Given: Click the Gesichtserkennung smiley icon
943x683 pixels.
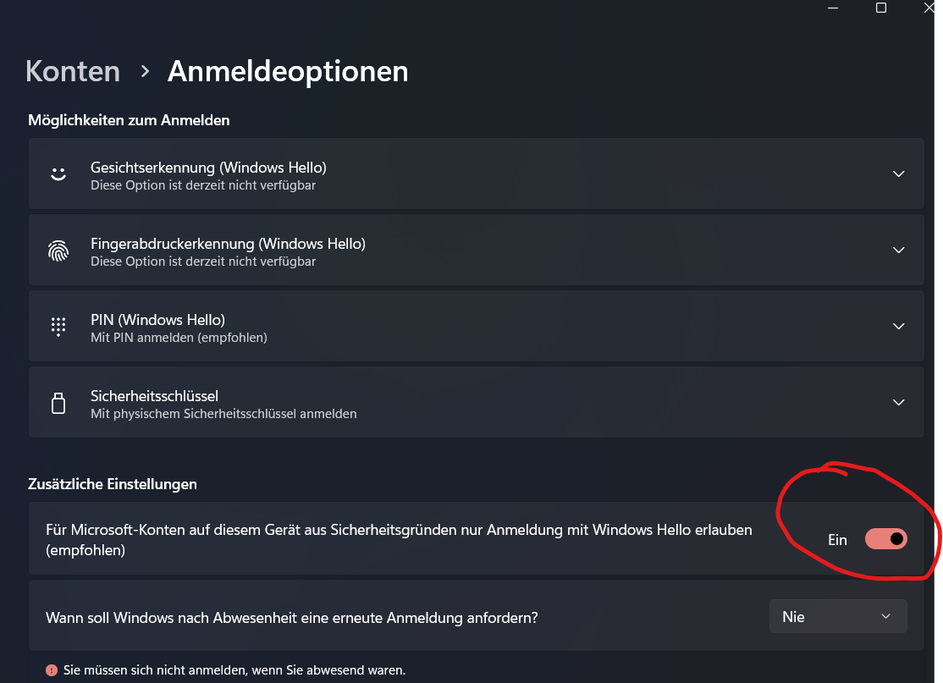Looking at the screenshot, I should point(58,174).
